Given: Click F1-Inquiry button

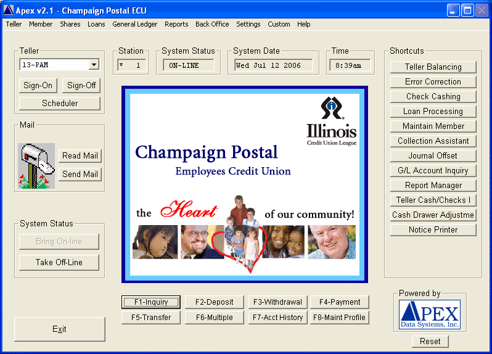Looking at the screenshot, I should [151, 302].
